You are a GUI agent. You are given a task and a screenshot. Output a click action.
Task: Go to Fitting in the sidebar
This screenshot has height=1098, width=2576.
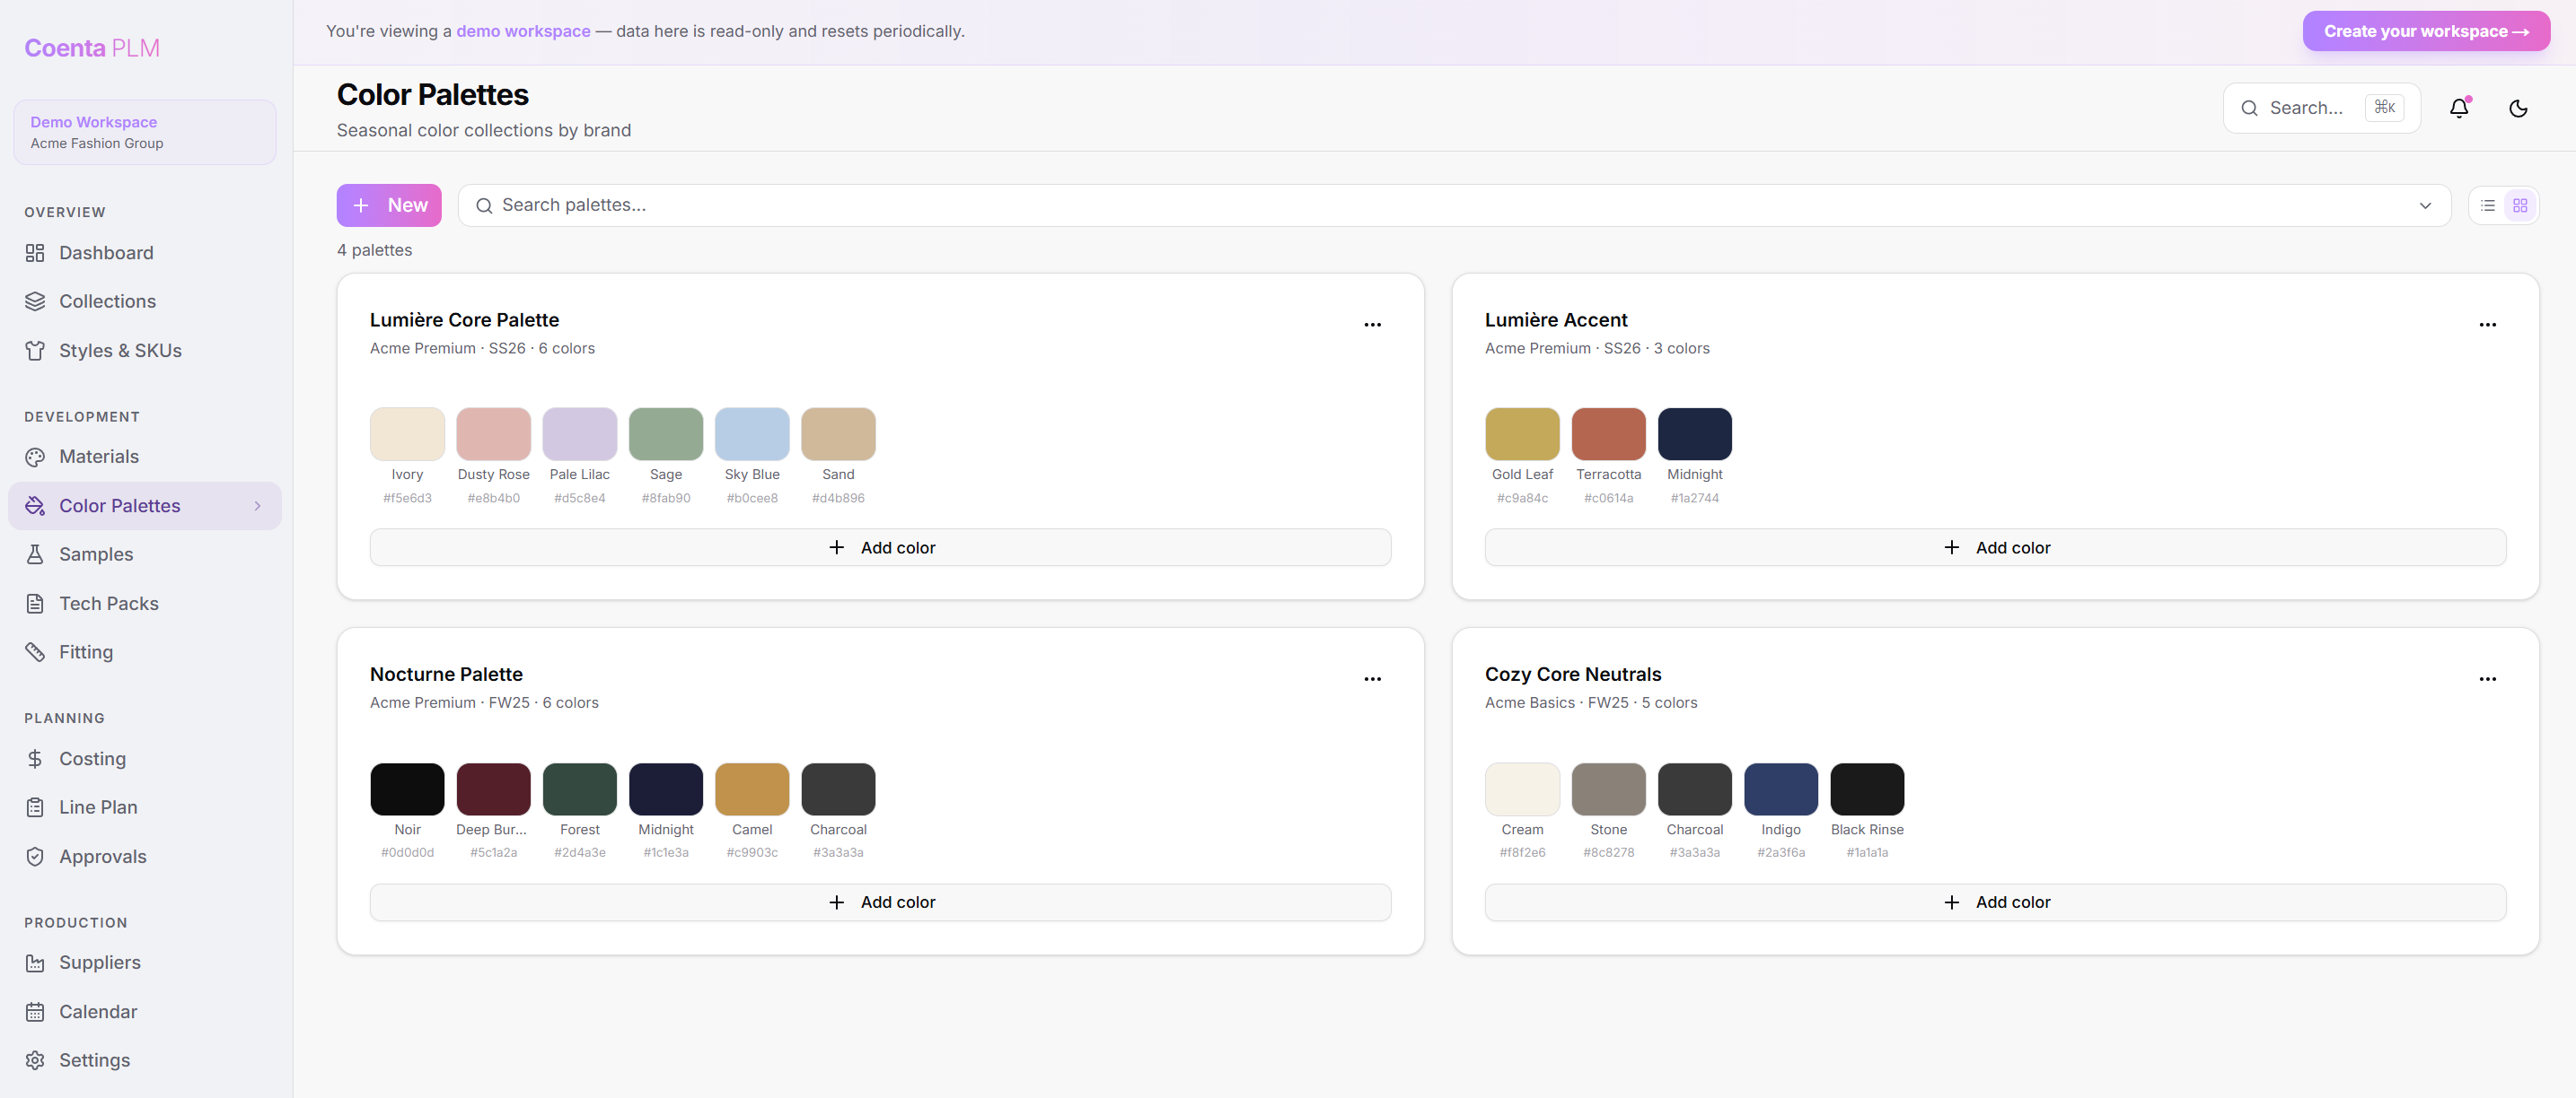(x=85, y=652)
